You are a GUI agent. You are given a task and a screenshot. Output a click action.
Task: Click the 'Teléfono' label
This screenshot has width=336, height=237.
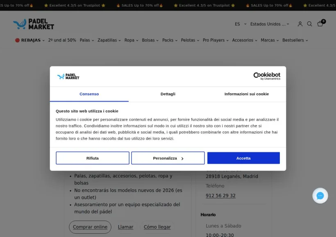[215, 186]
